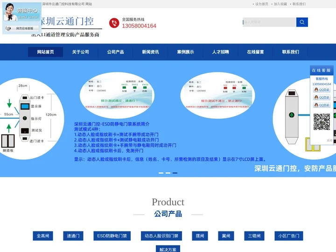The height and width of the screenshot is (252, 336).
Task: Click the red phone hotline icon
Action: 114,23
